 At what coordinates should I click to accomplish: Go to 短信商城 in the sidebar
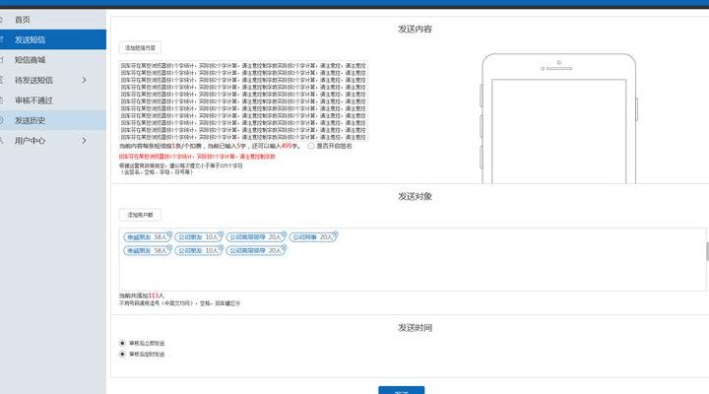pyautogui.click(x=53, y=60)
